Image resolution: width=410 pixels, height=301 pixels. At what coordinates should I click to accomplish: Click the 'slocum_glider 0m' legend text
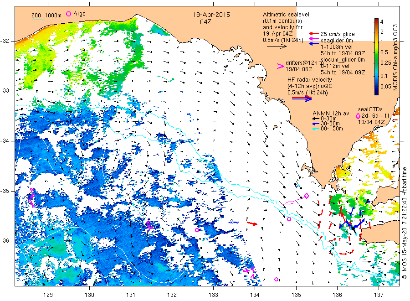point(343,60)
